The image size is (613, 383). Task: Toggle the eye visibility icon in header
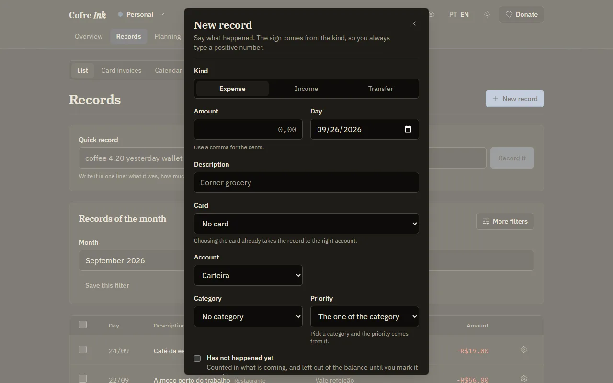[431, 14]
